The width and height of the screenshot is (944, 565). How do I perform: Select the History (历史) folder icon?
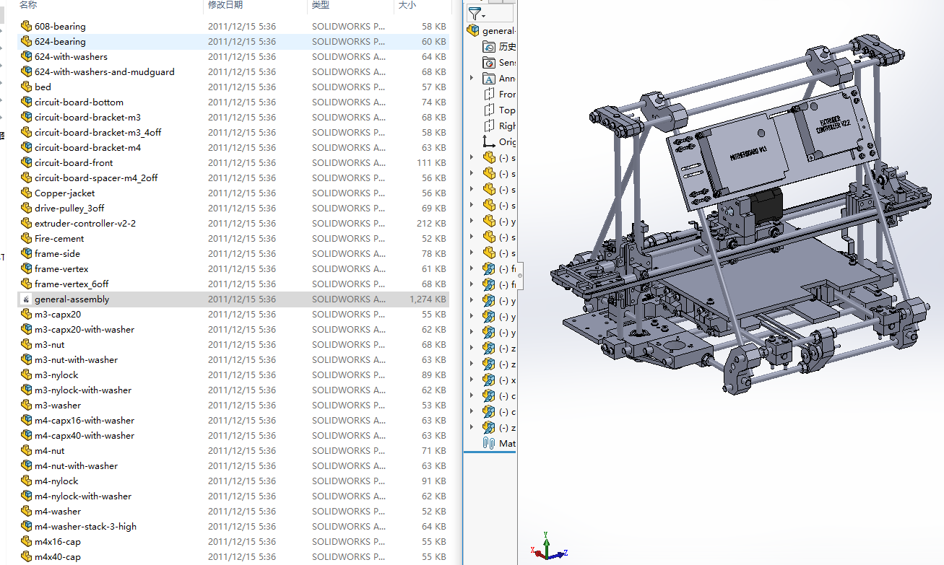tap(490, 46)
